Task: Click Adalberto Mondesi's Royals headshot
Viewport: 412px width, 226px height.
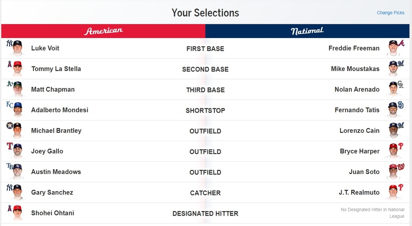Action: coord(15,110)
